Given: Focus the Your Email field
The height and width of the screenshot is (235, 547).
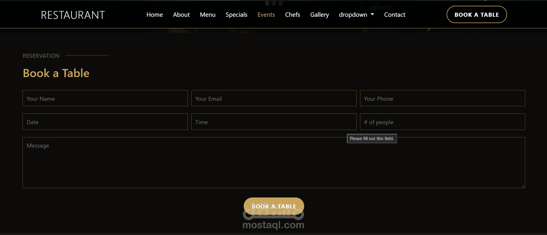Looking at the screenshot, I should coord(274,98).
